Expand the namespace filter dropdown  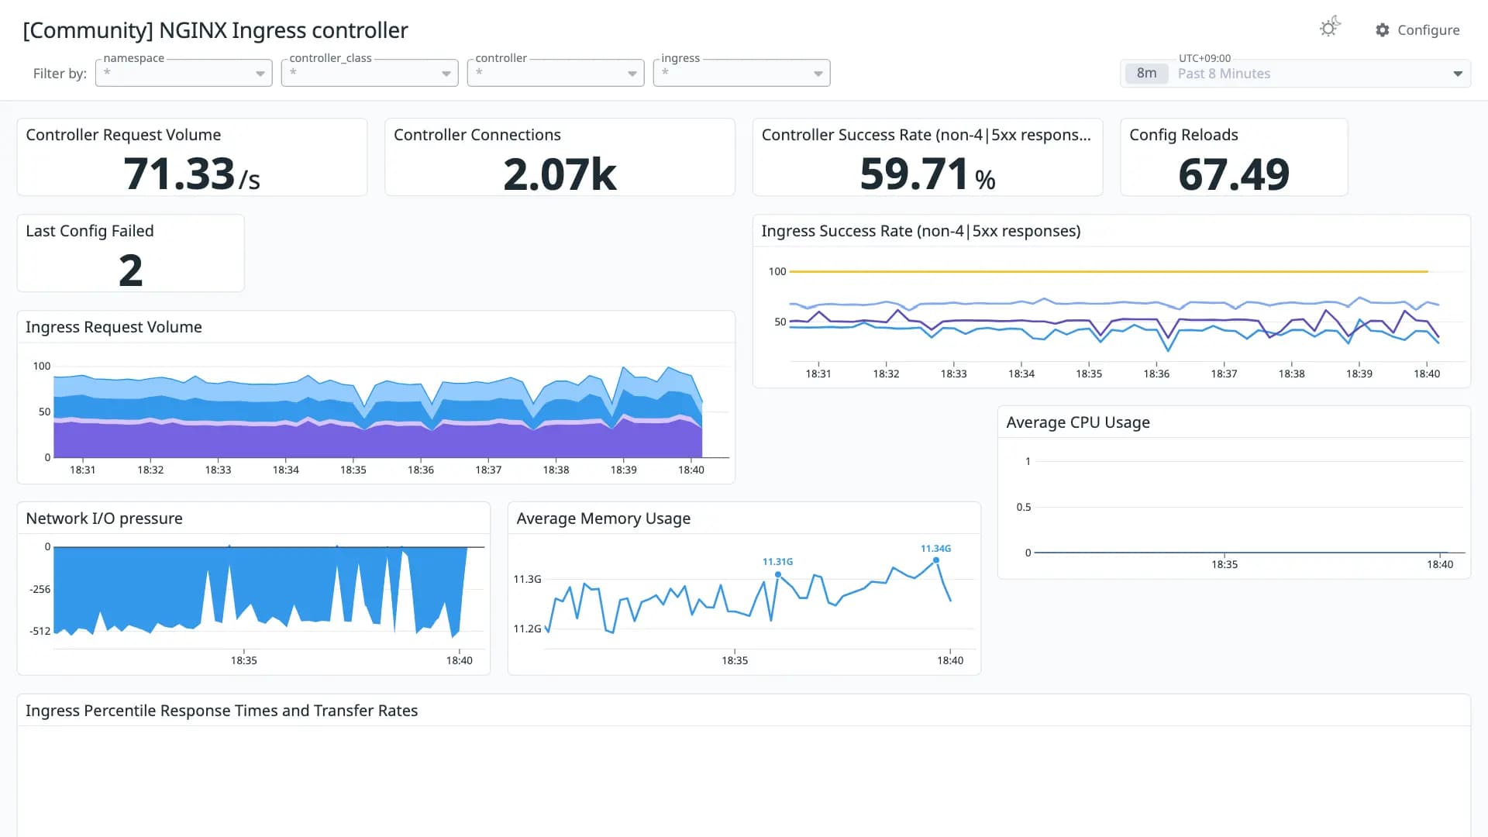click(184, 73)
